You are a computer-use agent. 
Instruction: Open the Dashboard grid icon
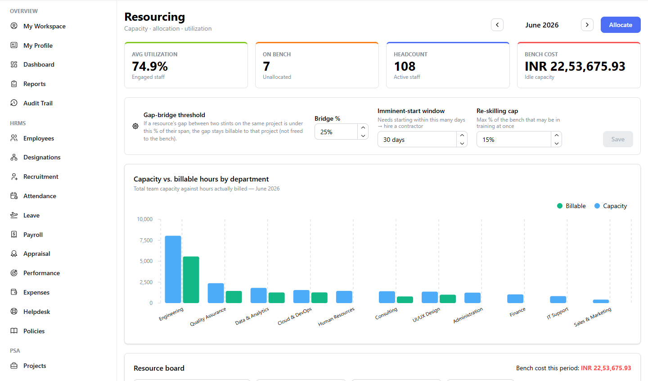(14, 64)
